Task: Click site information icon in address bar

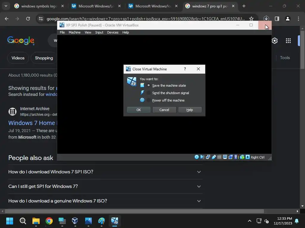Action: tap(41, 19)
